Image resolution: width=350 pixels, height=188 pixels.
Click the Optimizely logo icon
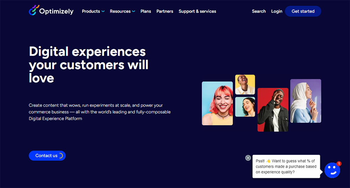click(34, 10)
